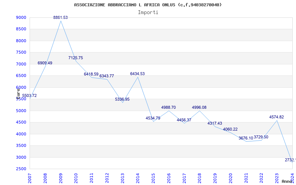The image size is (296, 185).
Task: Click the x-axis year 2017
Action: (x=184, y=178)
